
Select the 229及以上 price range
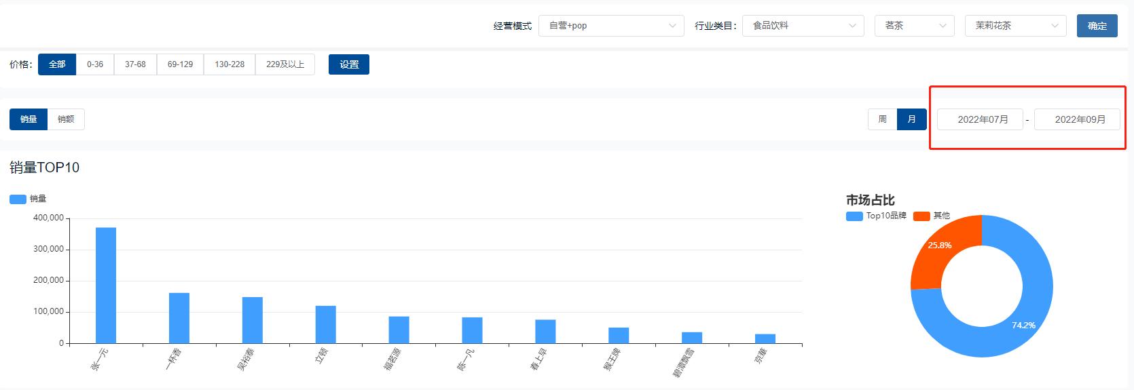285,64
